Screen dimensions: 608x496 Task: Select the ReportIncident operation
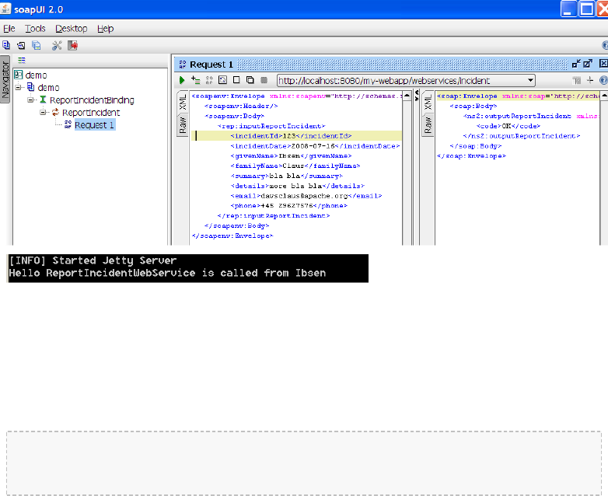click(91, 113)
